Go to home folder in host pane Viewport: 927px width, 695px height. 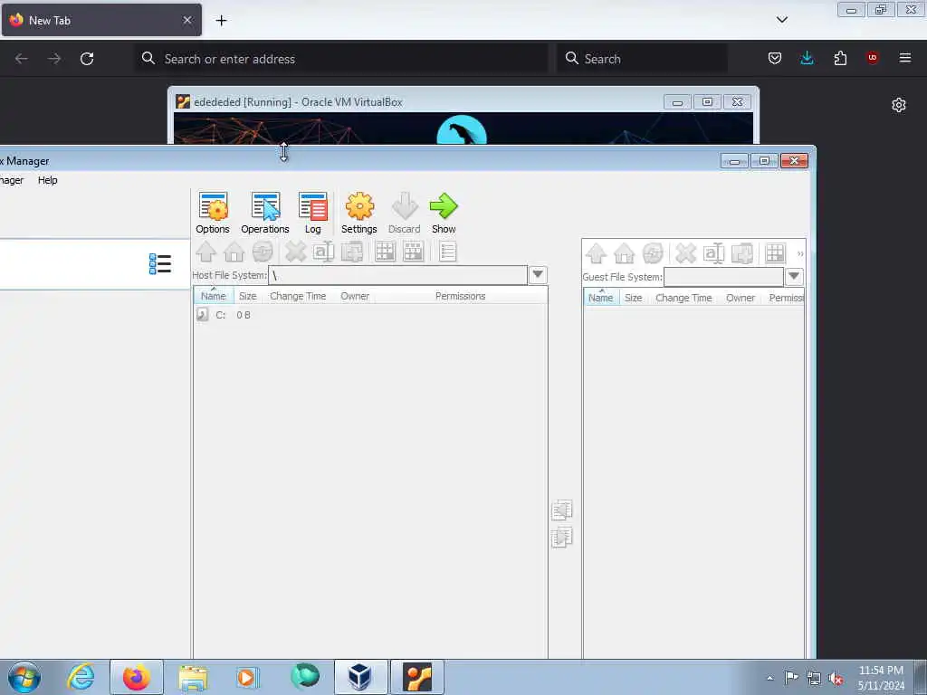coord(234,252)
